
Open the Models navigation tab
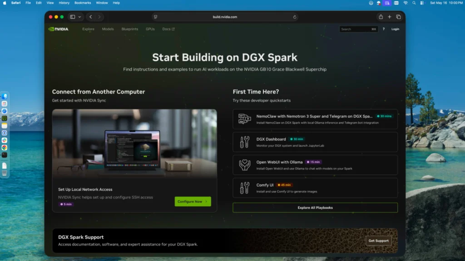108,29
